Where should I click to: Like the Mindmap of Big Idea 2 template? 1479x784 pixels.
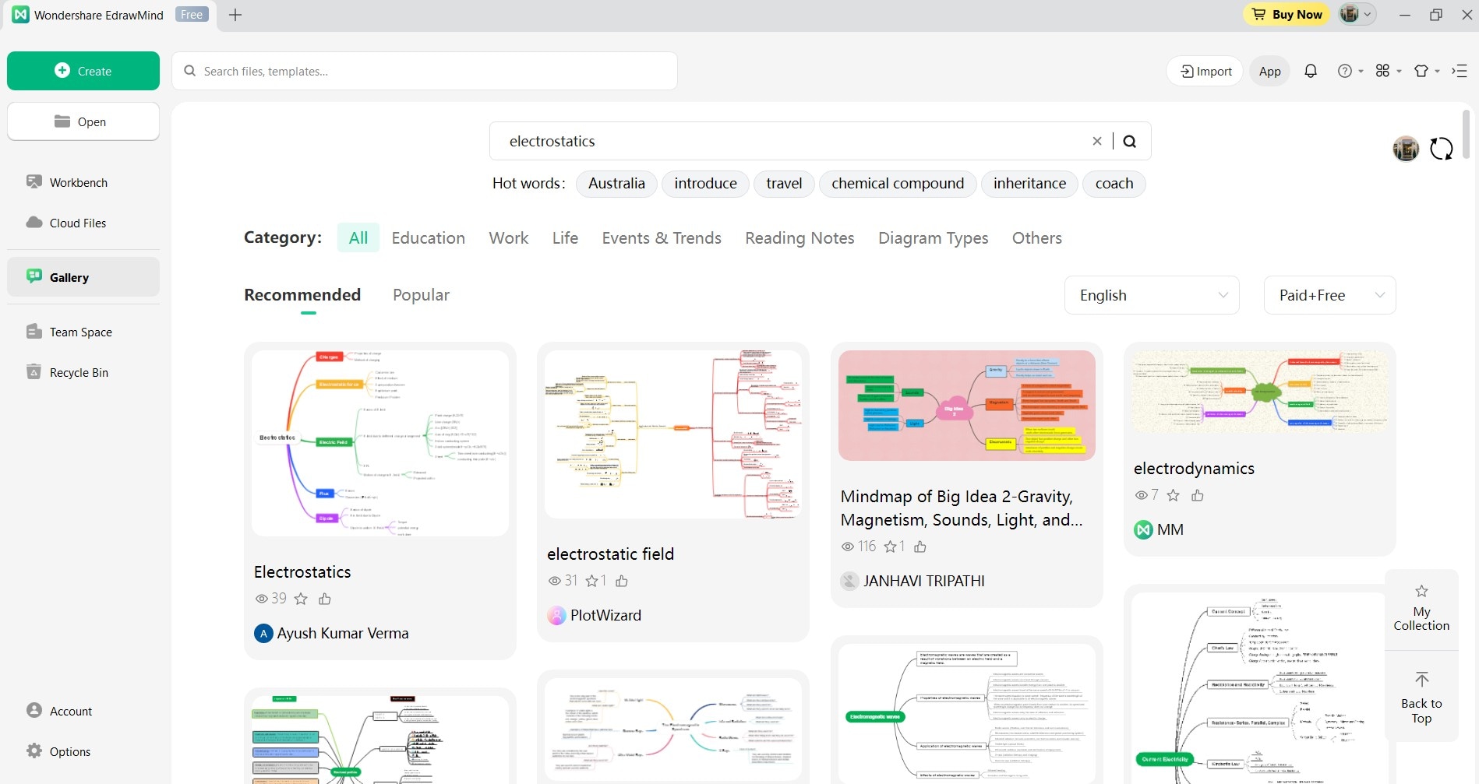click(920, 547)
